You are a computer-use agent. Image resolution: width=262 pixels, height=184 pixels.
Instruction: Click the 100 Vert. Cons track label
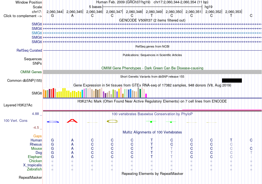click(x=15, y=120)
